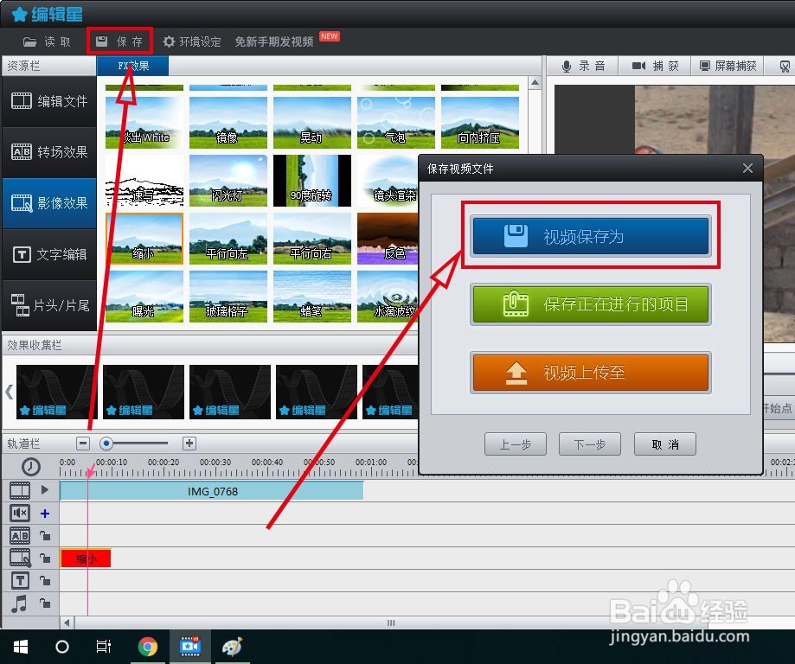Click the video track film icon
Image resolution: width=795 pixels, height=664 pixels.
click(20, 490)
